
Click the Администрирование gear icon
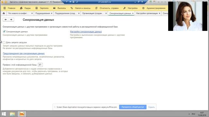pyautogui.click(x=143, y=8)
